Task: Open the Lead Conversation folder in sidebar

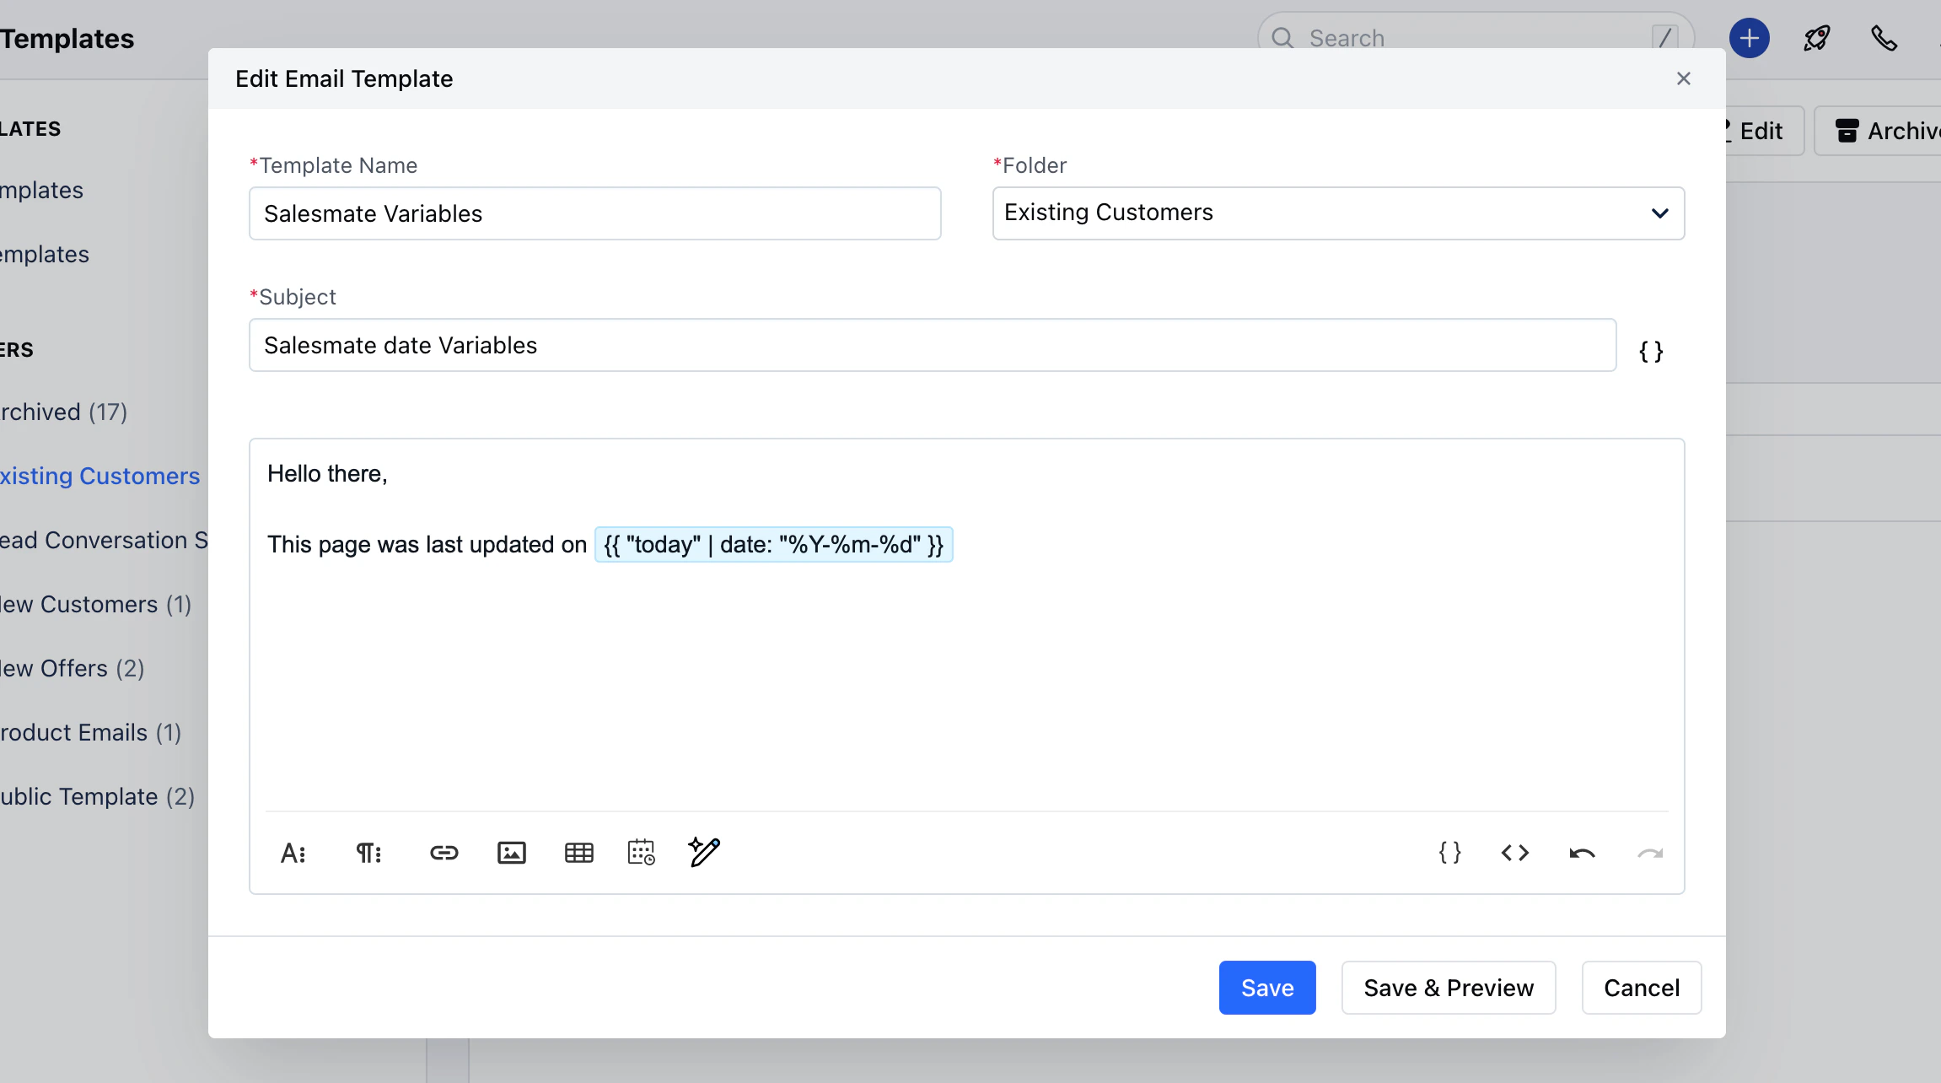Action: pyautogui.click(x=104, y=540)
